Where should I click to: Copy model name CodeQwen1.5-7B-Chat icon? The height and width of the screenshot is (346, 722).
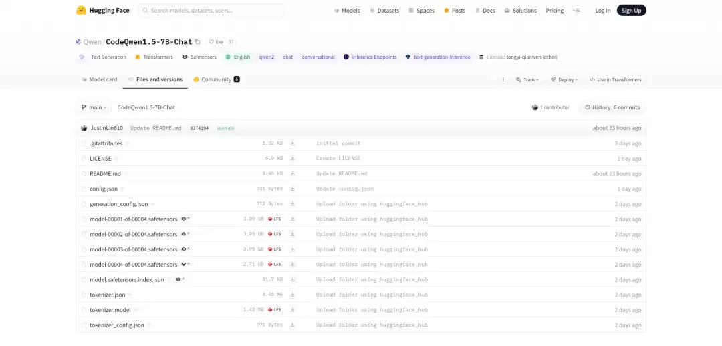pyautogui.click(x=197, y=42)
